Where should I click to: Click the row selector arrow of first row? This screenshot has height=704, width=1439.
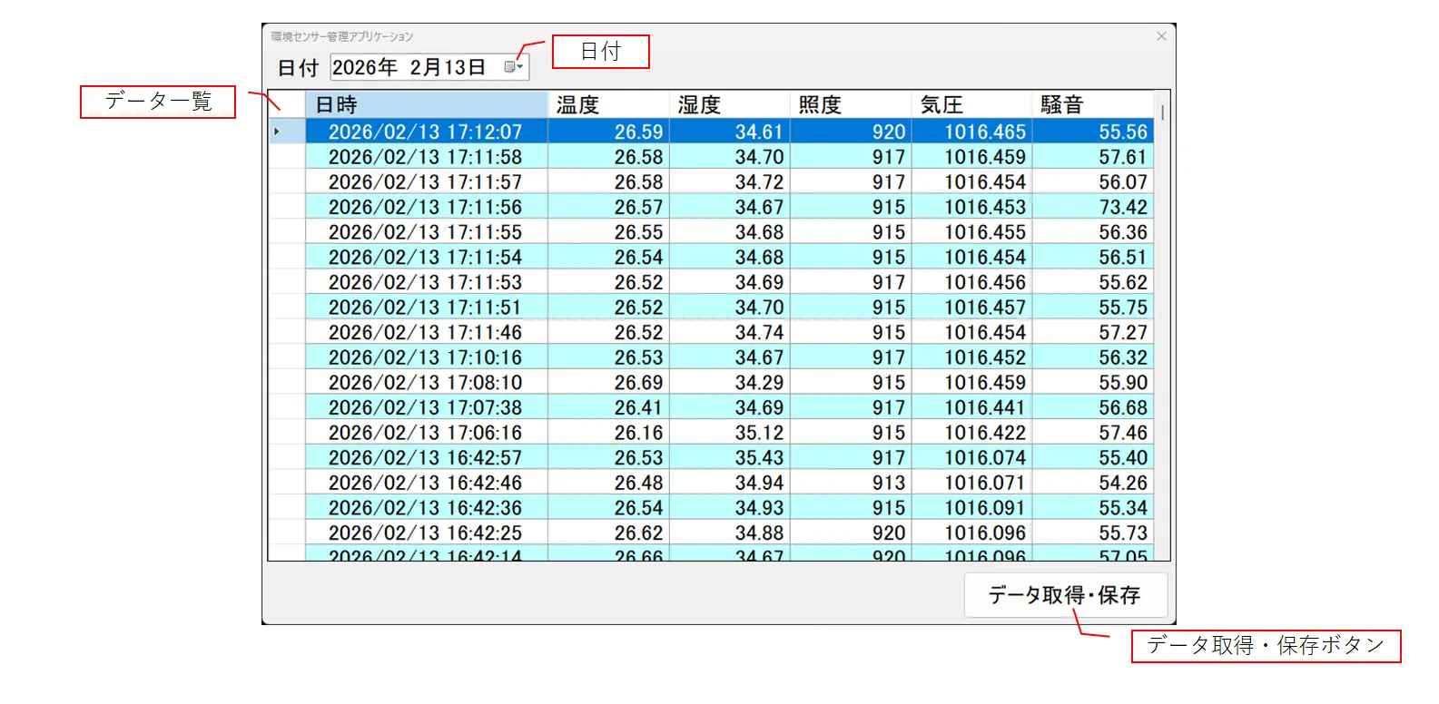point(286,132)
